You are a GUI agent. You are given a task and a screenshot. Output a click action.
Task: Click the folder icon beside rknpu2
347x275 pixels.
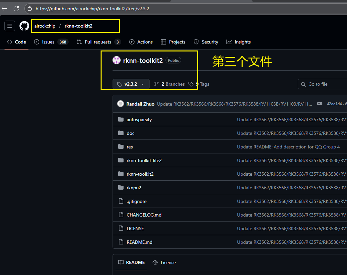click(x=121, y=188)
